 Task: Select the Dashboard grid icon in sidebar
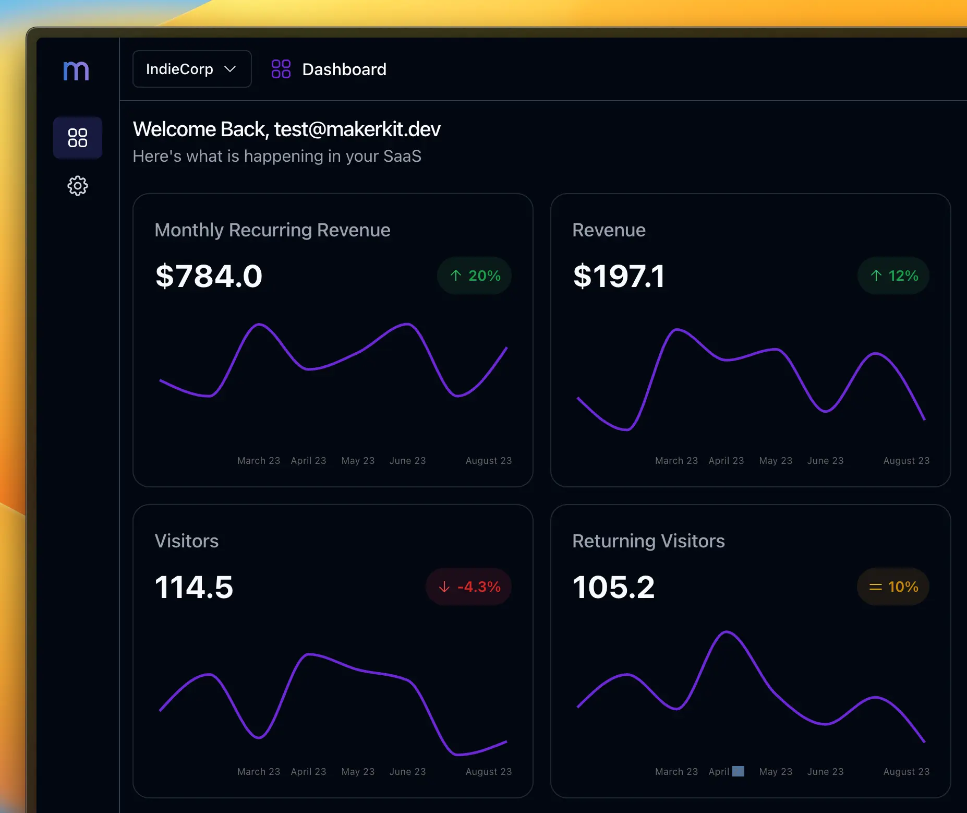[78, 137]
